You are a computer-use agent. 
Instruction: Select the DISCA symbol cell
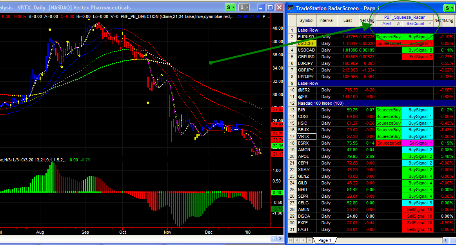coord(306,216)
